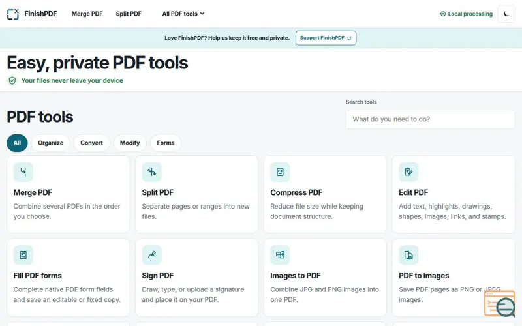Click the Fill PDF forms card icon
This screenshot has width=522, height=326.
coord(23,255)
